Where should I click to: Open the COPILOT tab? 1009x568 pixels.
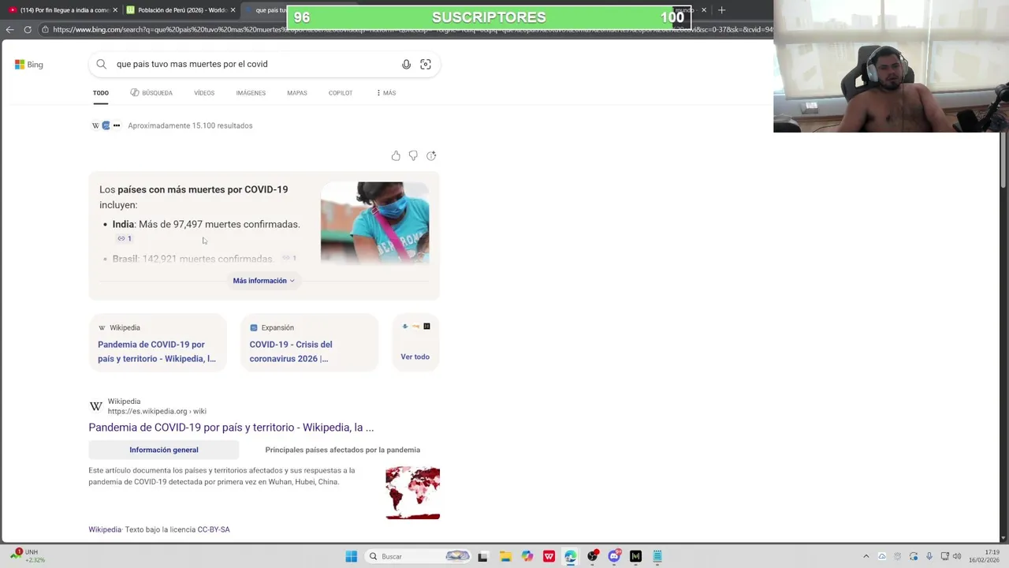tap(341, 93)
